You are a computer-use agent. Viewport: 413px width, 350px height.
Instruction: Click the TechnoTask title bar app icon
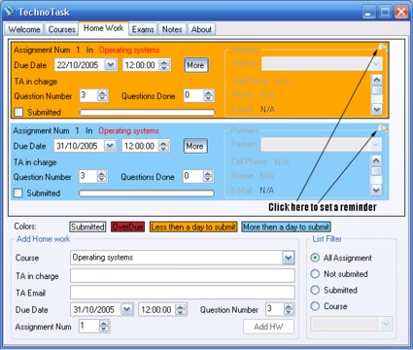[10, 12]
